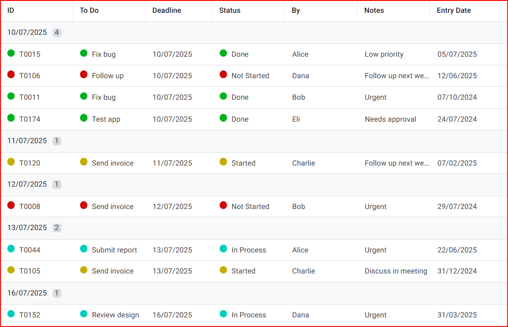Click green status dot beside T0015

[x=11, y=53]
